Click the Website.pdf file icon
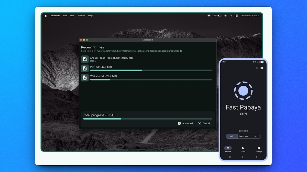 85,78
